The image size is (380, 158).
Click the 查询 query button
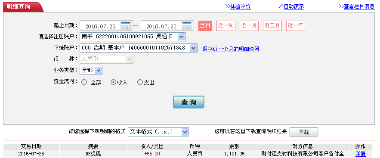pos(188,102)
